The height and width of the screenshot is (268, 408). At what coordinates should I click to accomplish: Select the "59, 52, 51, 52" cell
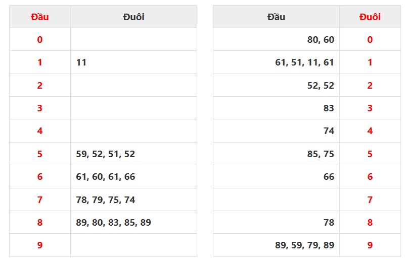point(106,154)
